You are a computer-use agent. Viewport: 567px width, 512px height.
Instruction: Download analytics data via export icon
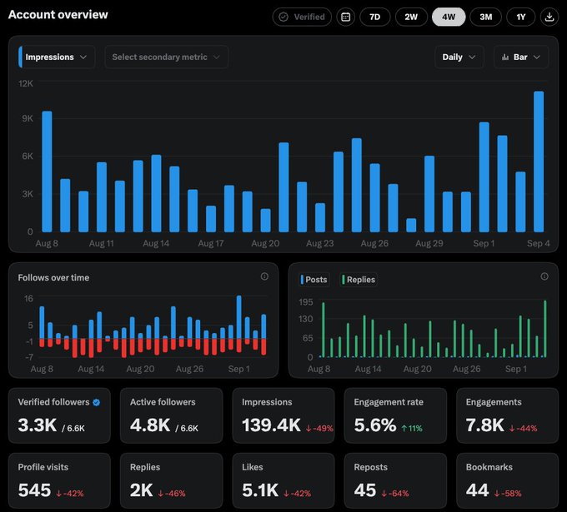pyautogui.click(x=549, y=17)
